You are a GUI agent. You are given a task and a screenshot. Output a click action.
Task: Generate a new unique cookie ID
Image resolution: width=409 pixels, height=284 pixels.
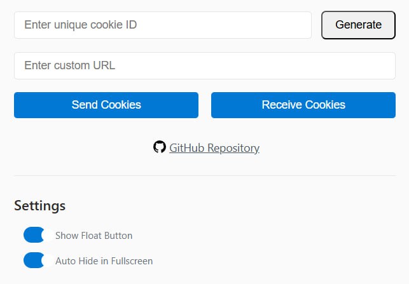click(358, 25)
